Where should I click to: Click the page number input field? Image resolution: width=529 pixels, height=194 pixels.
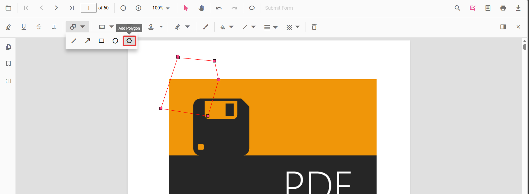(x=89, y=8)
